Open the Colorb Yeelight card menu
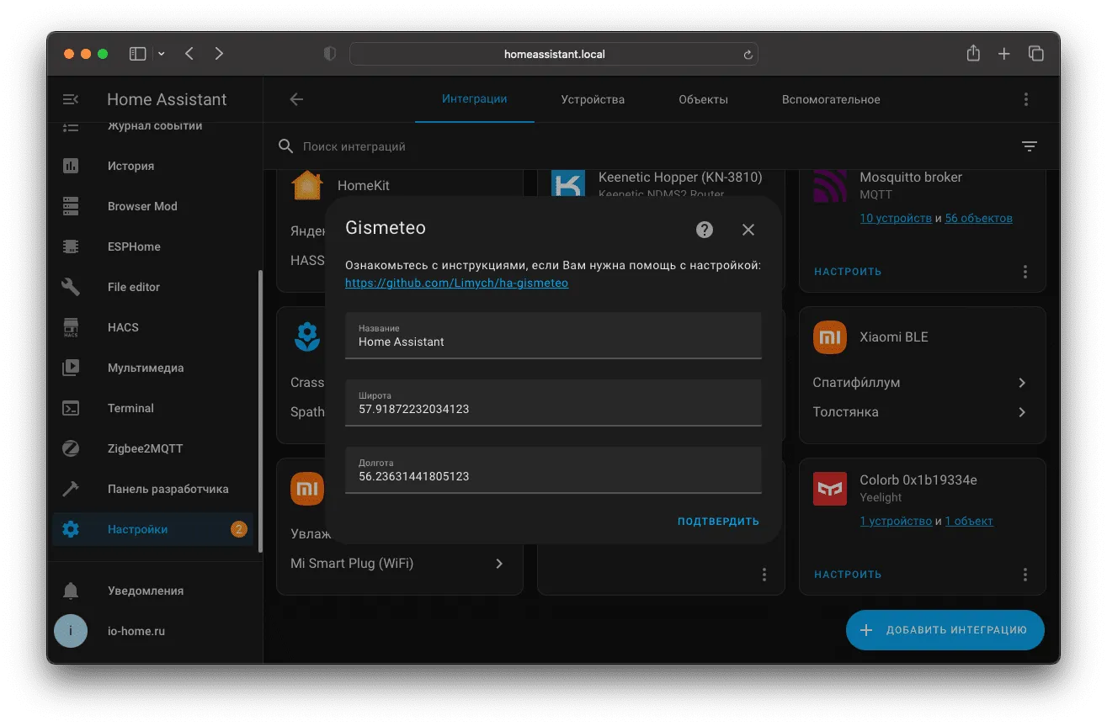 pos(1025,575)
